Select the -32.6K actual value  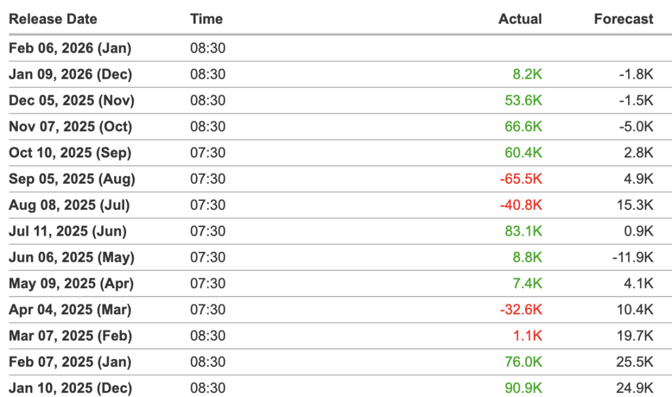pyautogui.click(x=521, y=310)
